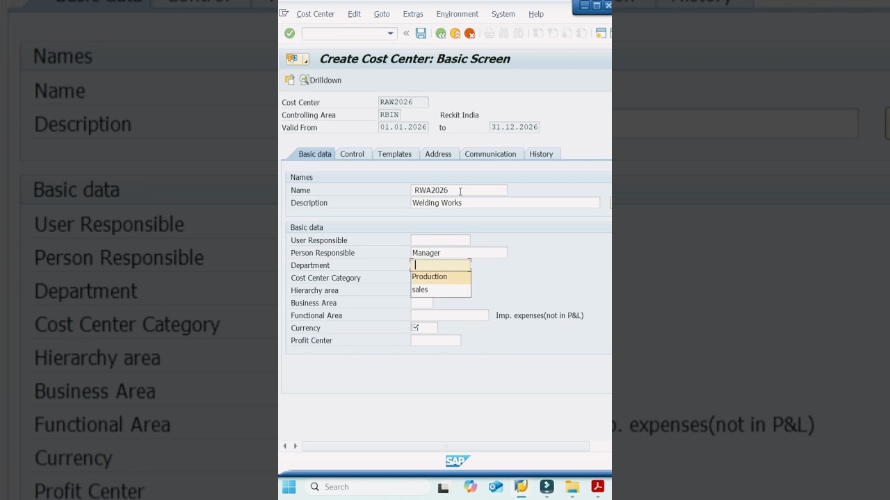The height and width of the screenshot is (500, 890).
Task: Click the Drilldown button label
Action: (325, 81)
